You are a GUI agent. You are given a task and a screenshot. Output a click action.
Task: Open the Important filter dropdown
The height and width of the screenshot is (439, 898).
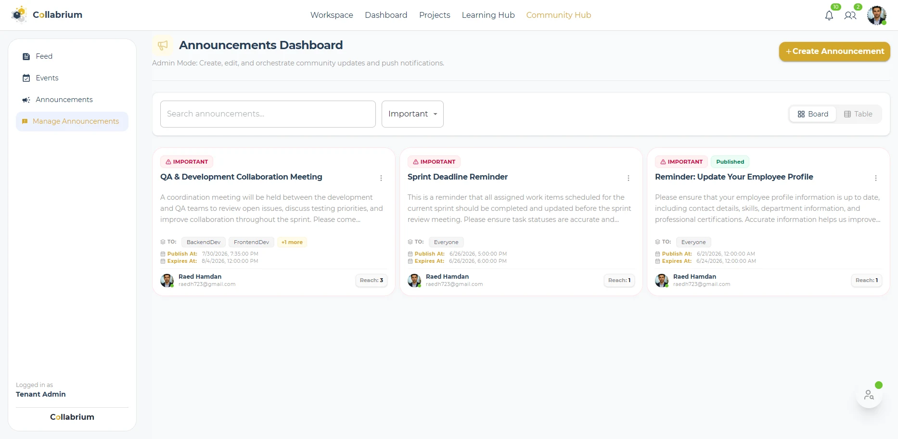[x=412, y=114]
